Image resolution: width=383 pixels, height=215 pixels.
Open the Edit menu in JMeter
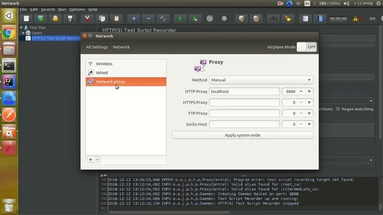[34, 10]
